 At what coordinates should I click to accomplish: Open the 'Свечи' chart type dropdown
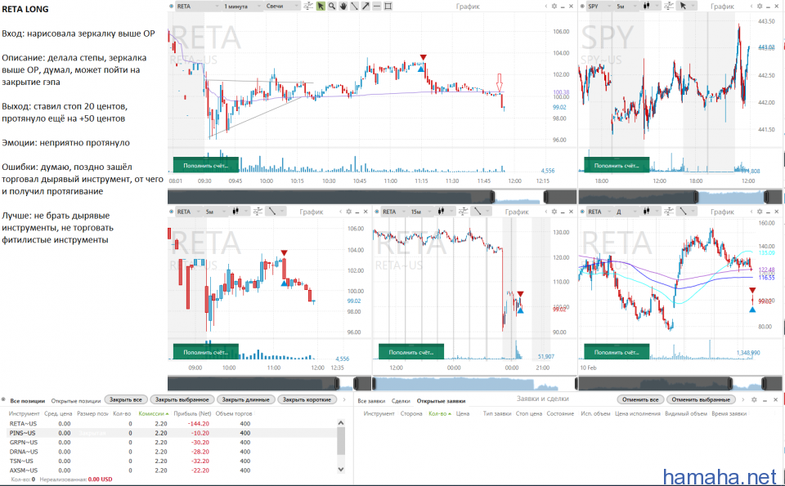[x=282, y=6]
